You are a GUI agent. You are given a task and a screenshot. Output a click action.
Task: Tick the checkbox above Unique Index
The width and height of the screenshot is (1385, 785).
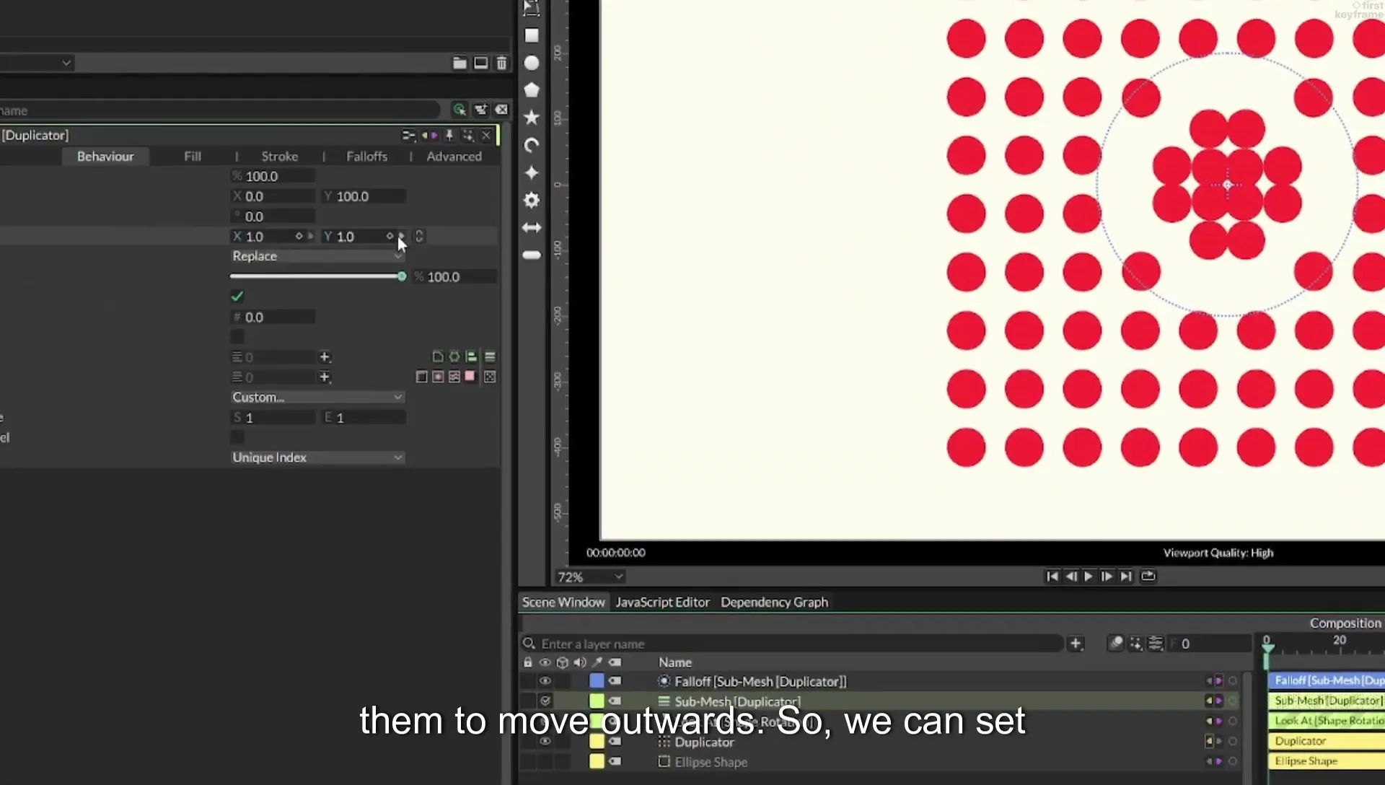pos(237,437)
